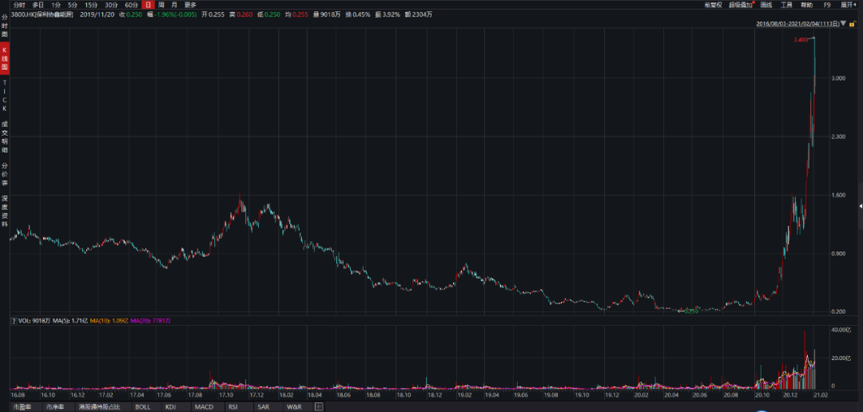Switch to weekly 周 period
The height and width of the screenshot is (412, 863).
161,5
